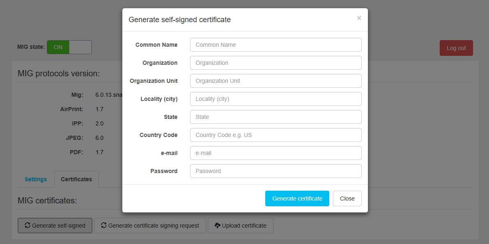Close the dialog with the X icon

[359, 18]
